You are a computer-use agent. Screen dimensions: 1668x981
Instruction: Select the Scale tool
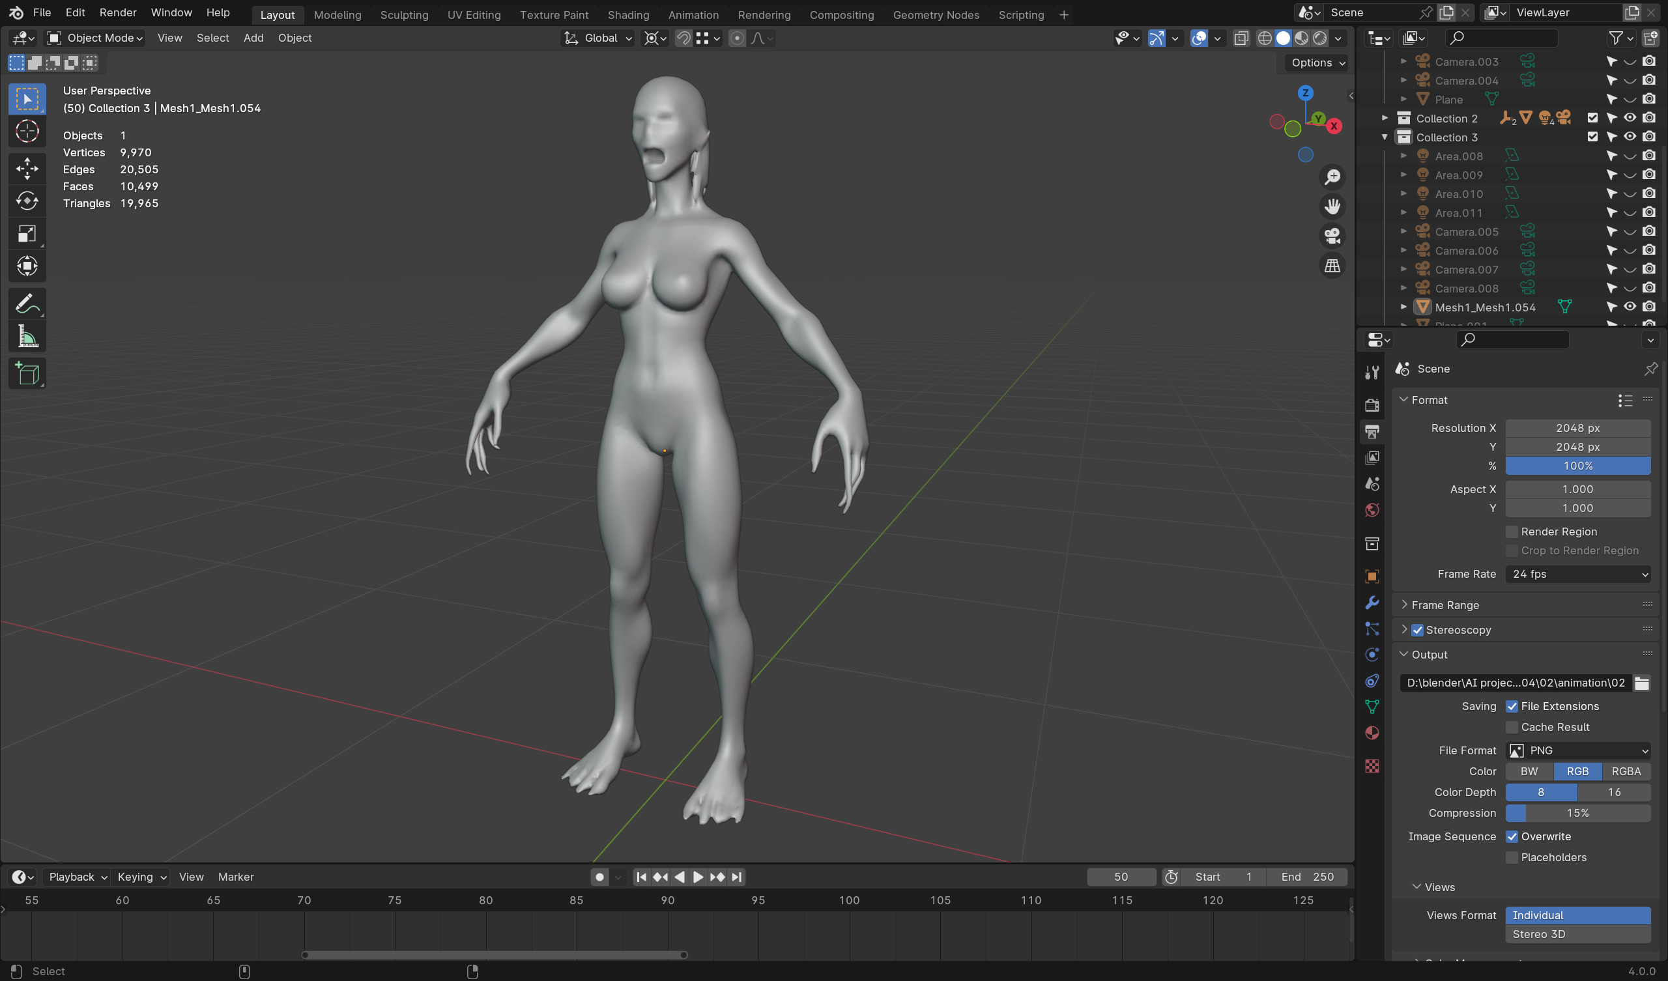pos(27,234)
